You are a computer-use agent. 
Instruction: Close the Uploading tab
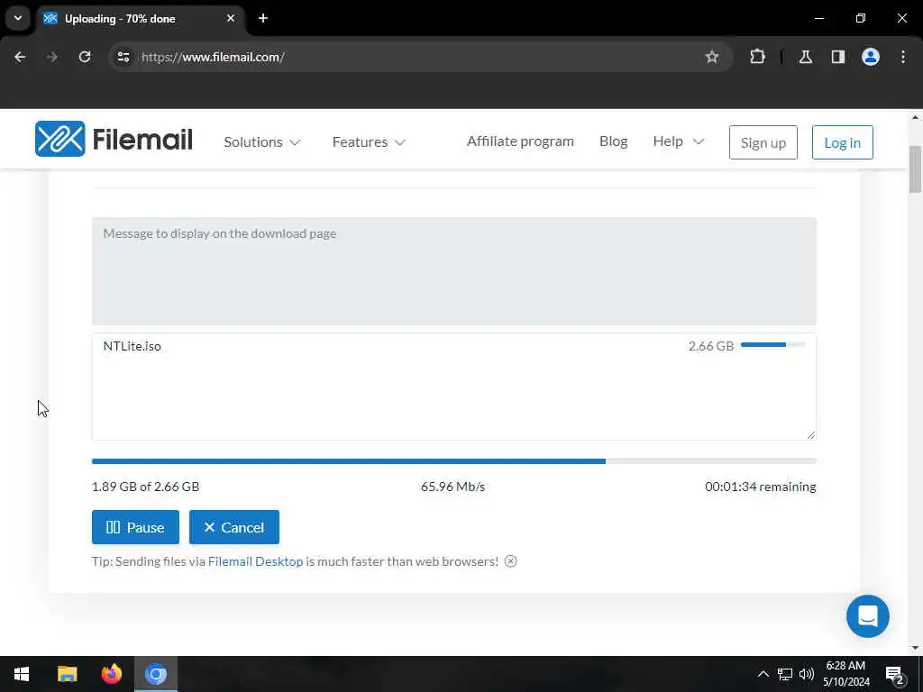231,18
